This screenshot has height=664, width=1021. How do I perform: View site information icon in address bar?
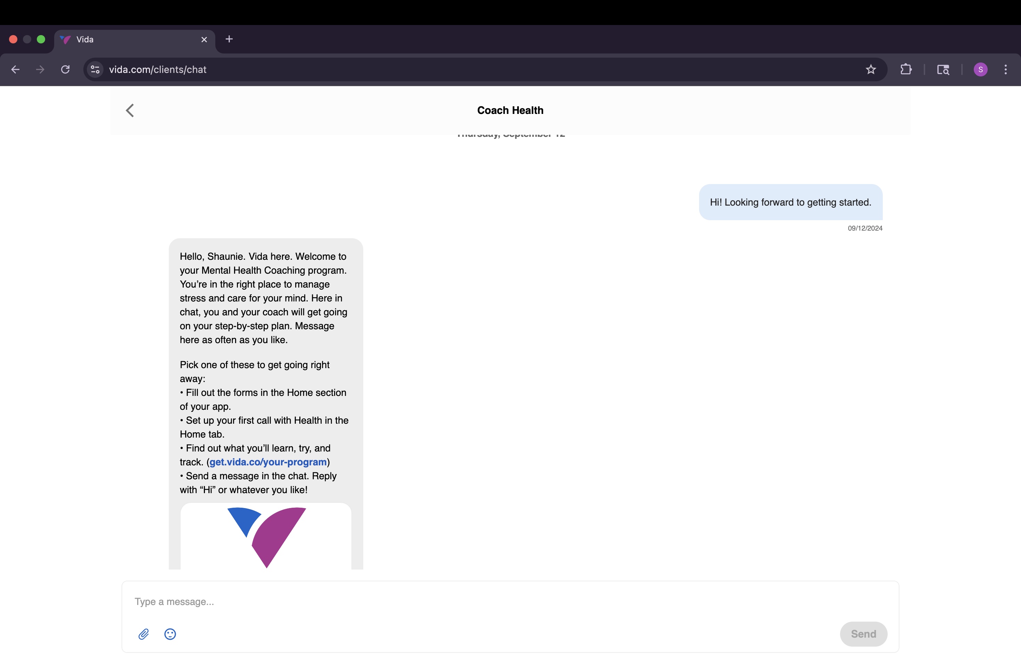click(95, 69)
